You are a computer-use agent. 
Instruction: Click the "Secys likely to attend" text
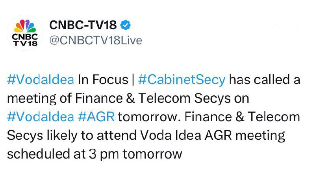73,135
